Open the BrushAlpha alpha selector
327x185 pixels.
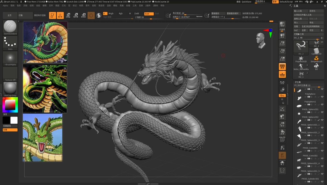[x=10, y=58]
